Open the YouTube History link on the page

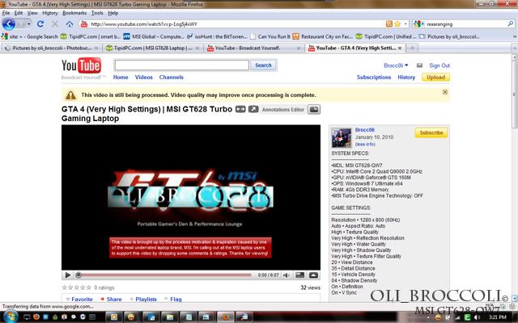pos(406,78)
